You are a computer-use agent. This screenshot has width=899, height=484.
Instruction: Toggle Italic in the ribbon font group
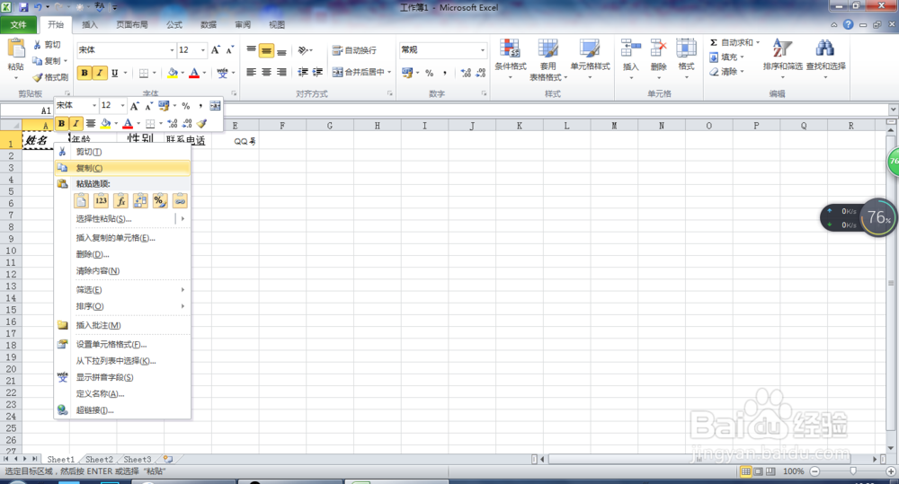tap(100, 73)
